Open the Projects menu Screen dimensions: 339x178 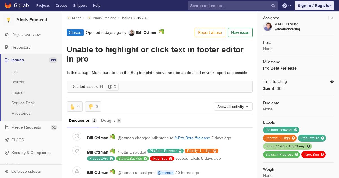[43, 6]
